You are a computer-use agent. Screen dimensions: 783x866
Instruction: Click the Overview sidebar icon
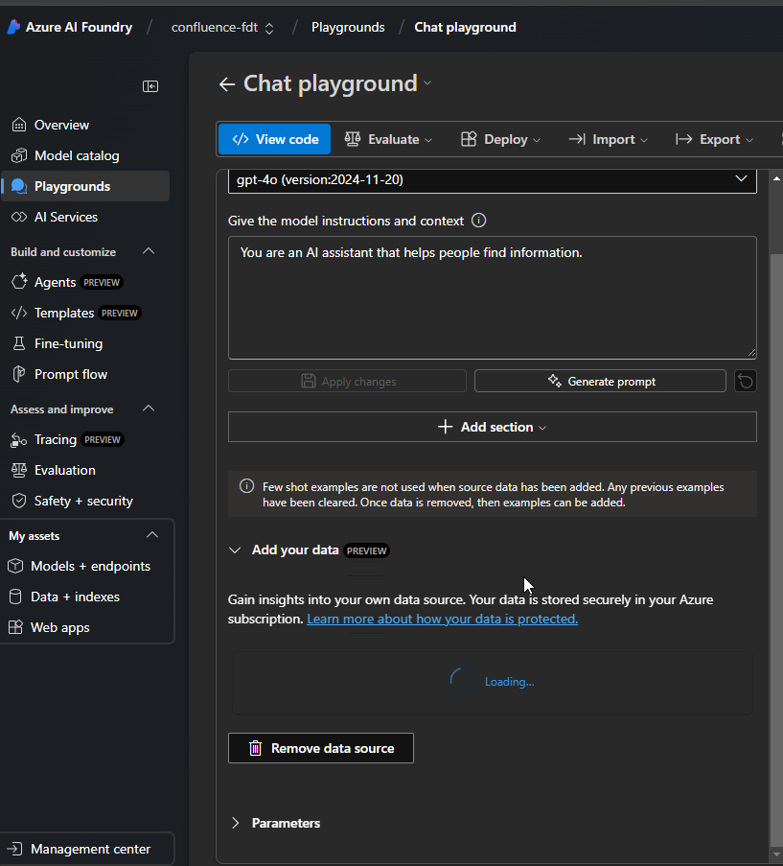(x=19, y=125)
